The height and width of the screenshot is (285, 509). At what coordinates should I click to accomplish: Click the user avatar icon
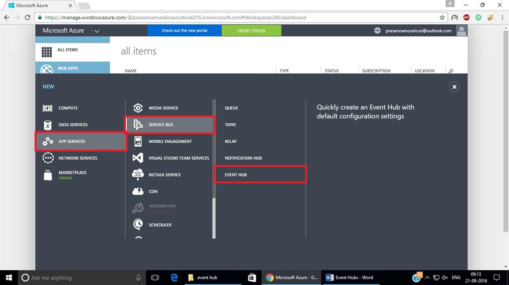tap(461, 30)
